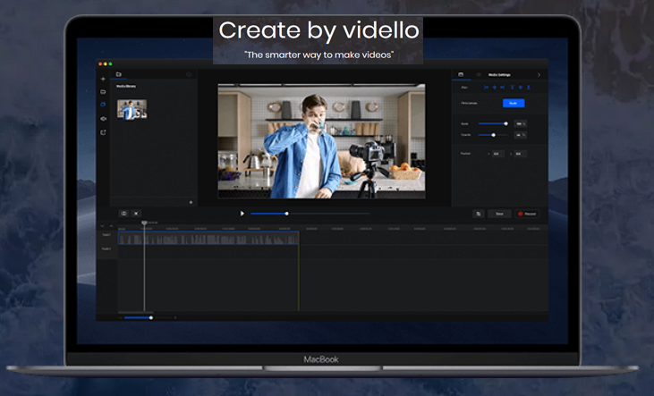The width and height of the screenshot is (654, 396).
Task: Click the Position X input field
Action: click(x=498, y=154)
